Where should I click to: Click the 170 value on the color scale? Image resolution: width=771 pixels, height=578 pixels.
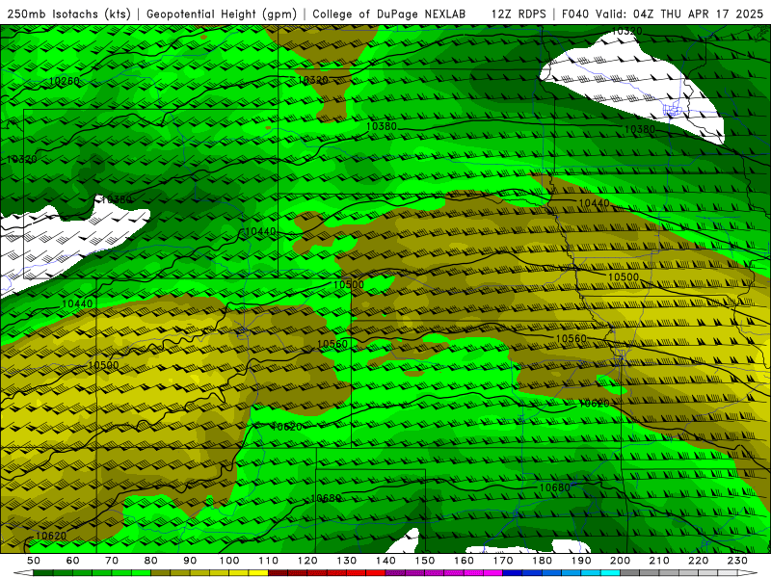click(503, 561)
